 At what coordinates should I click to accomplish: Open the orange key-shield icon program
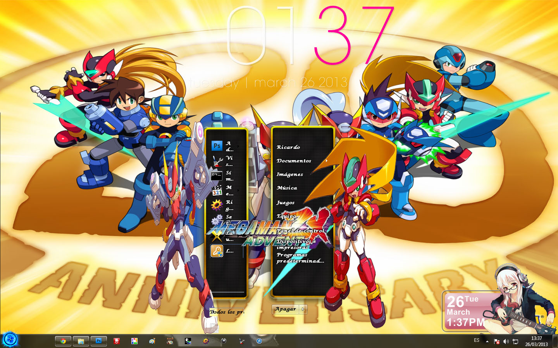pos(217,251)
